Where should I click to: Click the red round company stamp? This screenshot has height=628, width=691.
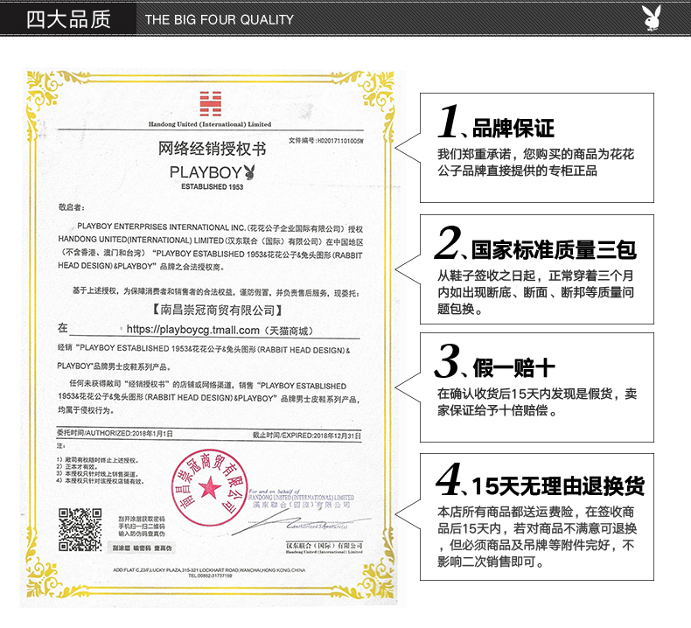tap(209, 487)
